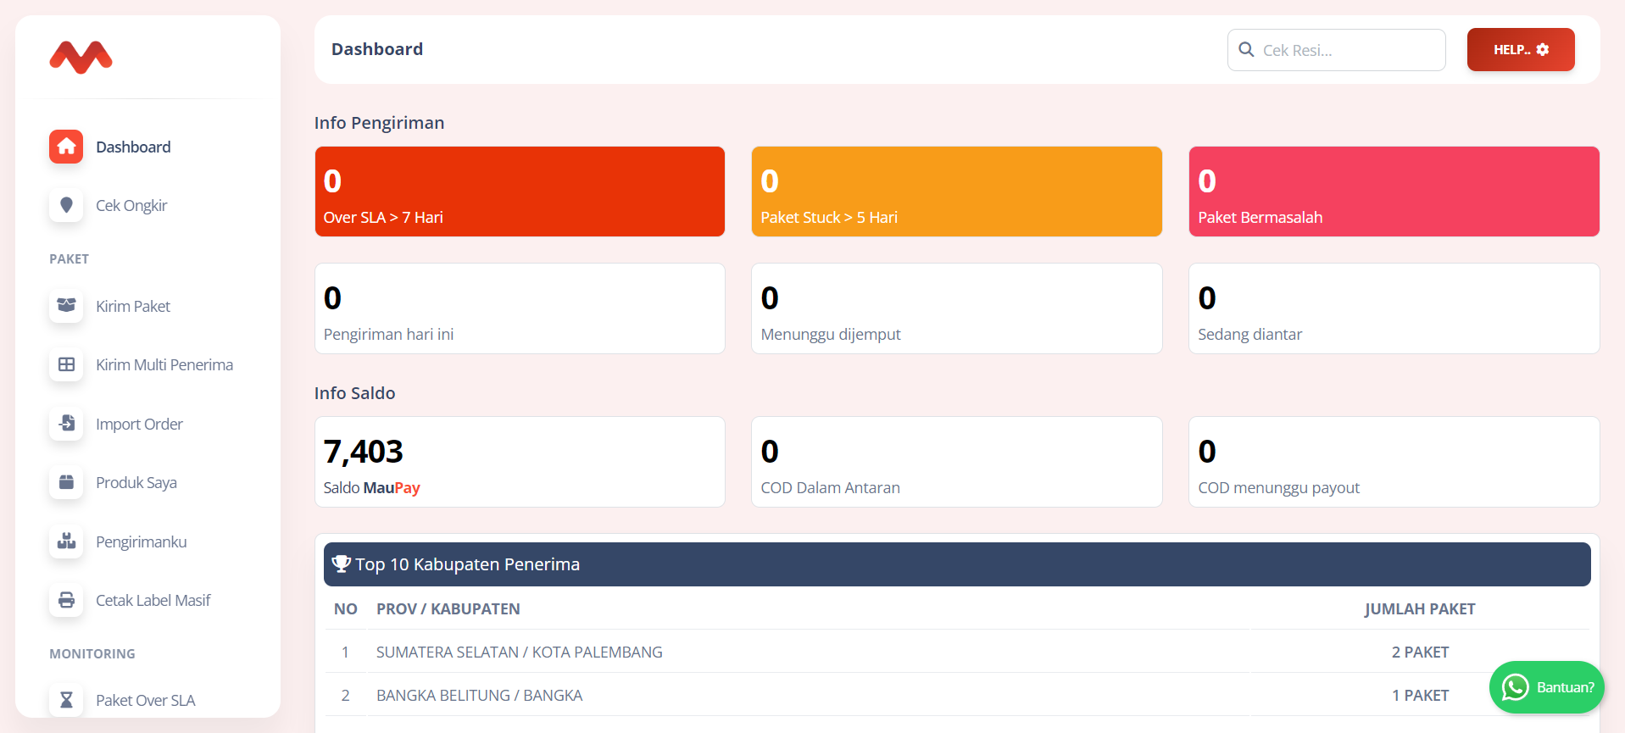Click the Kirim Paket box icon
The image size is (1625, 733).
(x=66, y=306)
